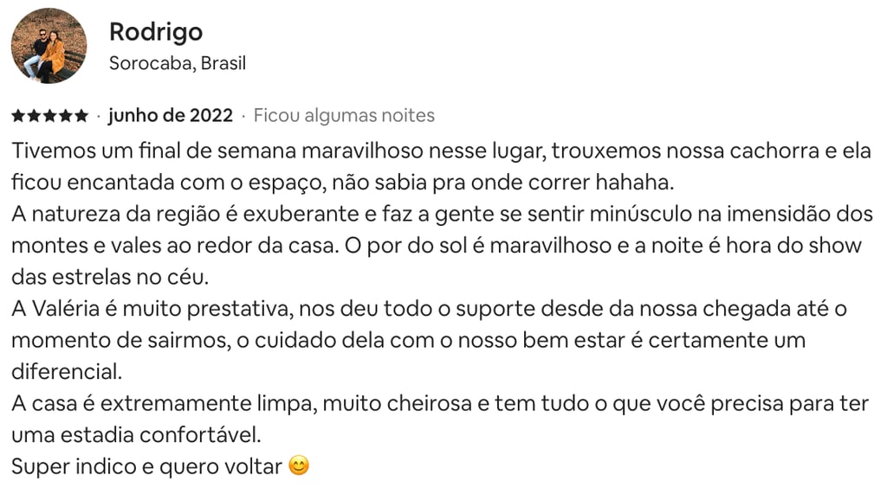The width and height of the screenshot is (887, 488).
Task: Click the line starting A Valéria é muito
Action: coord(429,309)
